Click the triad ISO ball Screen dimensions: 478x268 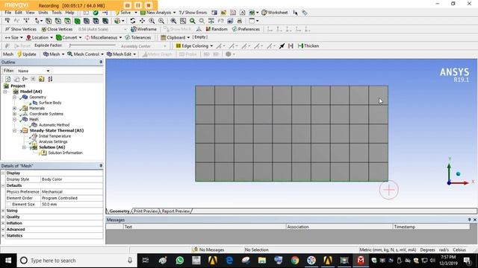458,173
